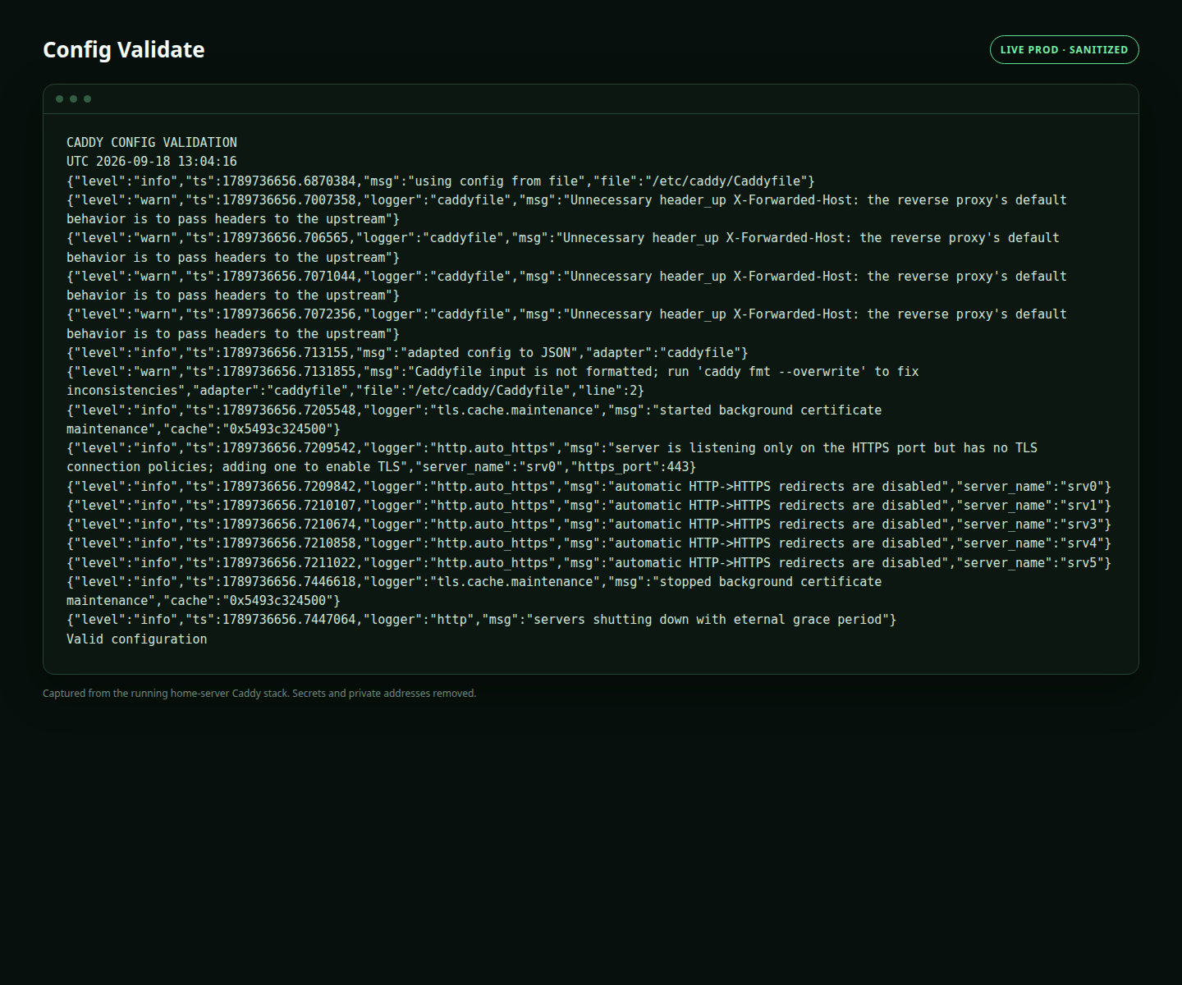Click the middle dot in the terminal title bar
1182x985 pixels.
[73, 98]
